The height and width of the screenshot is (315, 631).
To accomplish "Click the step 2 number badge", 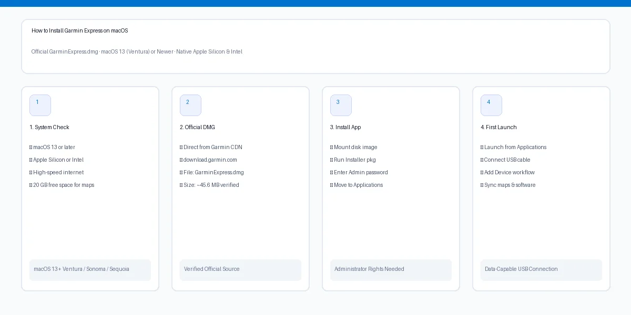I will tap(190, 105).
